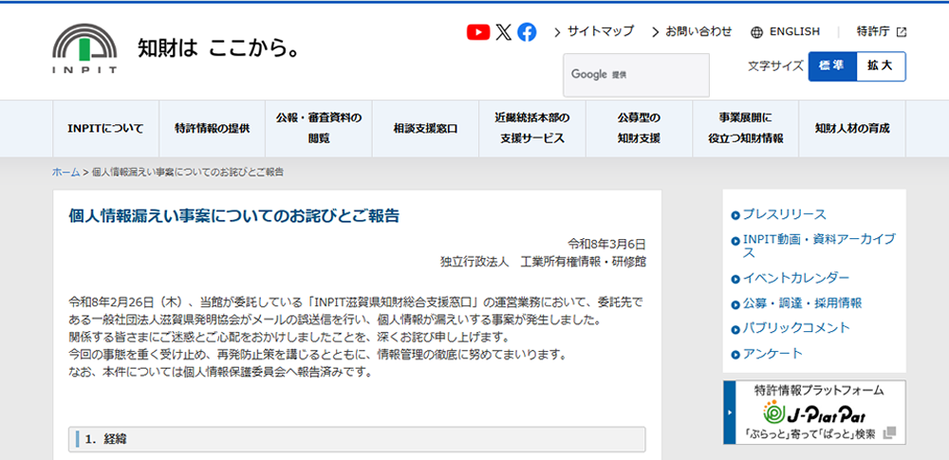
Task: Open the Facebook page icon
Action: (527, 31)
